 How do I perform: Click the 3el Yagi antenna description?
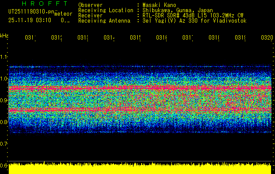194,20
